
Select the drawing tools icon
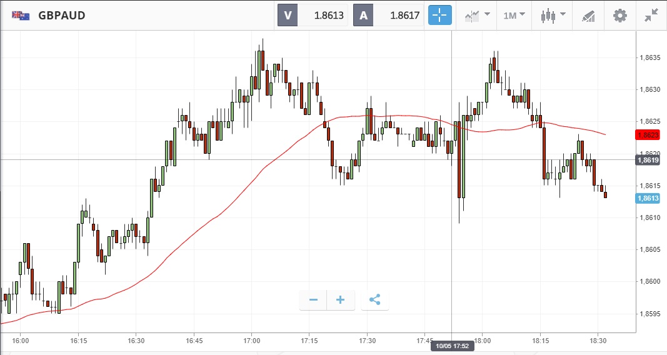tap(588, 16)
